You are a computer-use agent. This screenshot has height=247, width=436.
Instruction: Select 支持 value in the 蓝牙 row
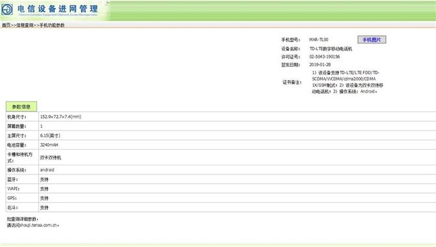coord(44,180)
